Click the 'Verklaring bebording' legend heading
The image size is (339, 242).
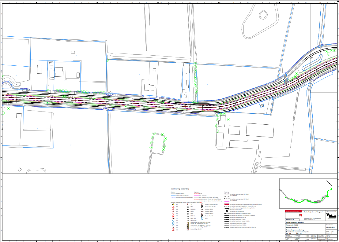pyautogui.click(x=180, y=189)
